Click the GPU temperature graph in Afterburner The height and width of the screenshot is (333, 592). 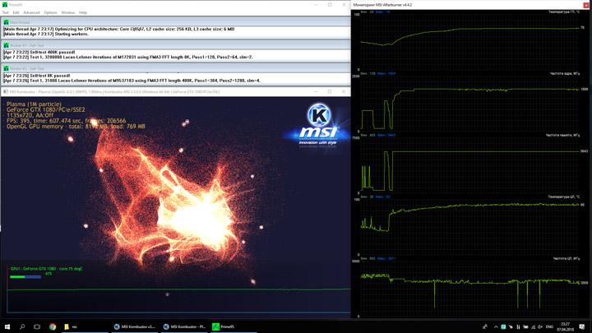(470, 42)
